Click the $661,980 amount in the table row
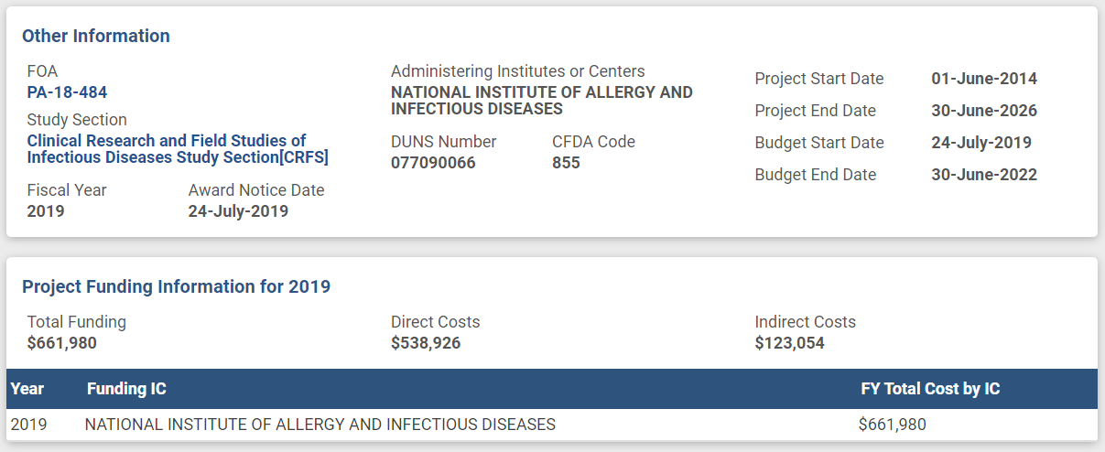Image resolution: width=1105 pixels, height=452 pixels. click(x=892, y=425)
